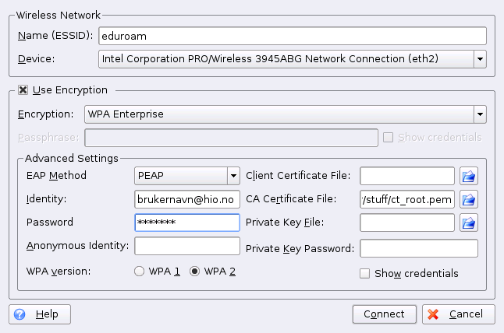Image resolution: width=504 pixels, height=333 pixels.
Task: Open the Device dropdown list
Action: [480, 59]
